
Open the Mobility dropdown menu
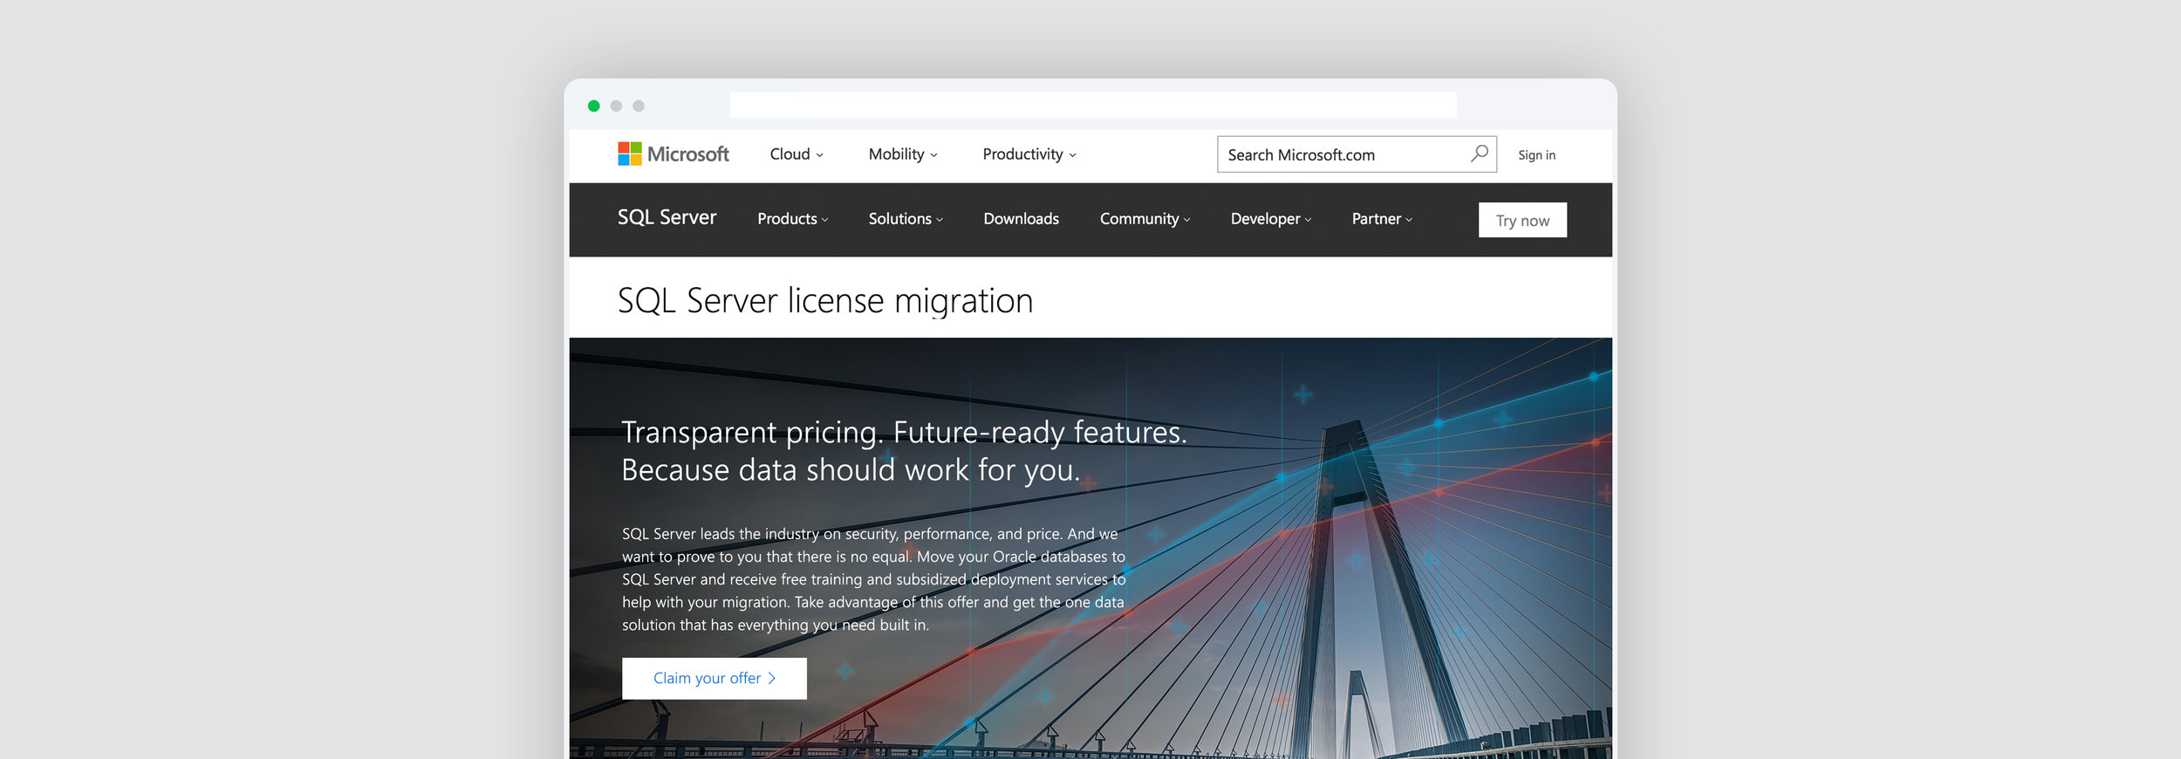[902, 154]
